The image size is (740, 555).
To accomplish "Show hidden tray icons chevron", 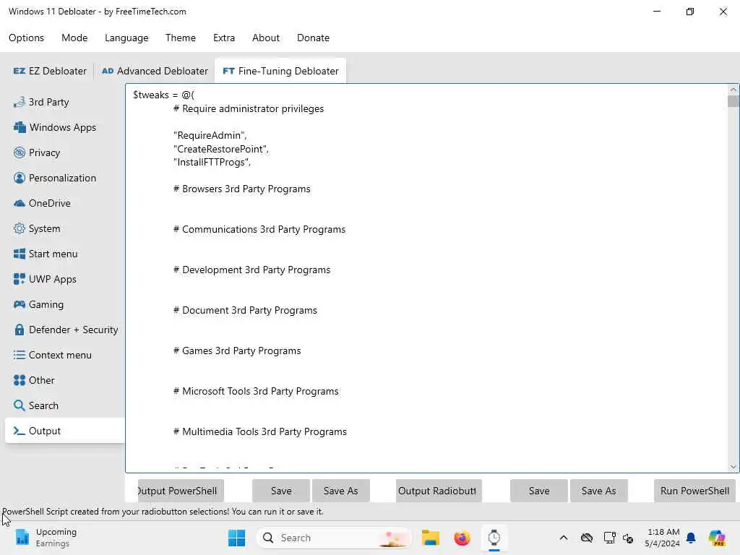I will [564, 538].
